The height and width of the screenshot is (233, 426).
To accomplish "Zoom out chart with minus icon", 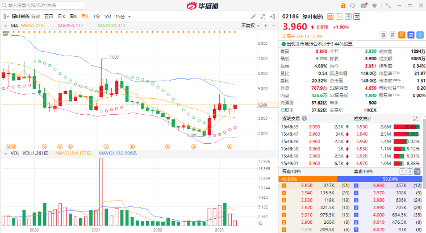I will pyautogui.click(x=274, y=26).
